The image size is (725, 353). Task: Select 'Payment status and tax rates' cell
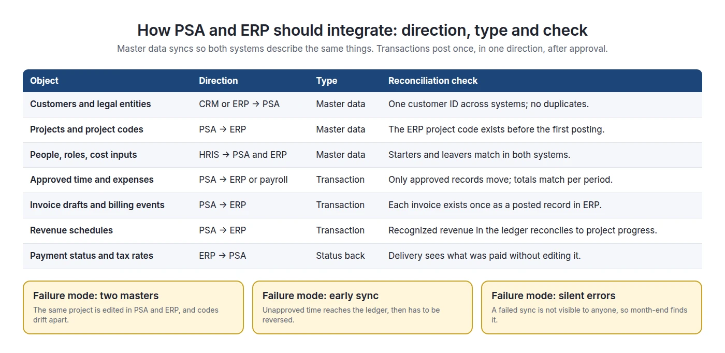point(92,256)
